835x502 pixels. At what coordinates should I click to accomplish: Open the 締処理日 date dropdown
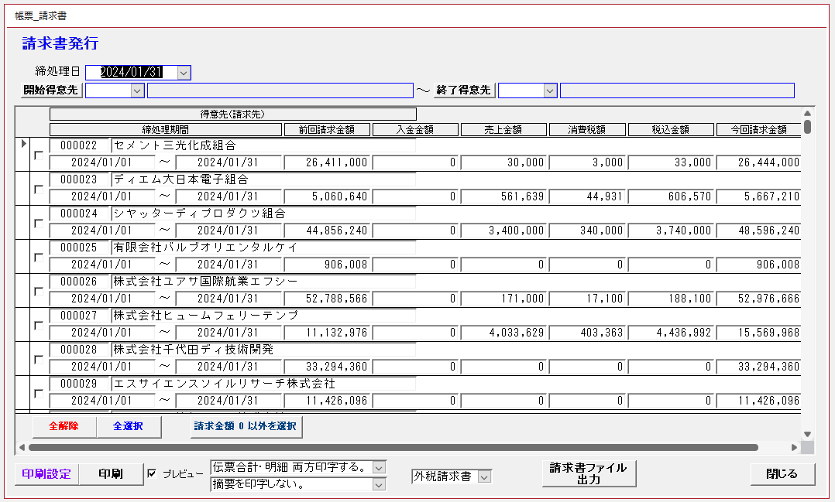184,73
